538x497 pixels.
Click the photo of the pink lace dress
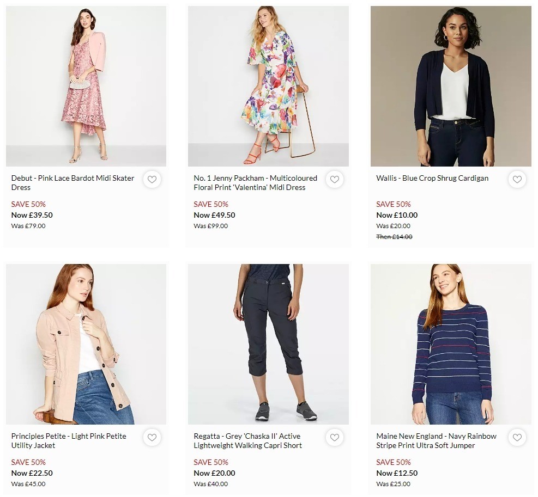86,85
